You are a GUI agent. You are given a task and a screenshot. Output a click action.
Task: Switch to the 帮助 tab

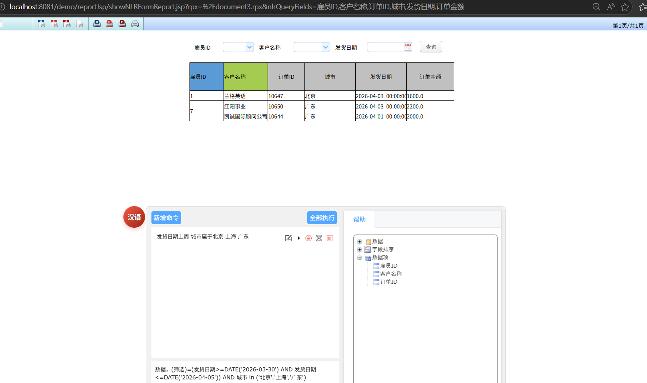point(359,219)
